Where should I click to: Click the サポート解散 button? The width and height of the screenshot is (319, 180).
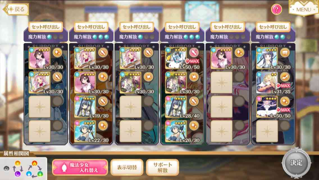[x=163, y=167]
